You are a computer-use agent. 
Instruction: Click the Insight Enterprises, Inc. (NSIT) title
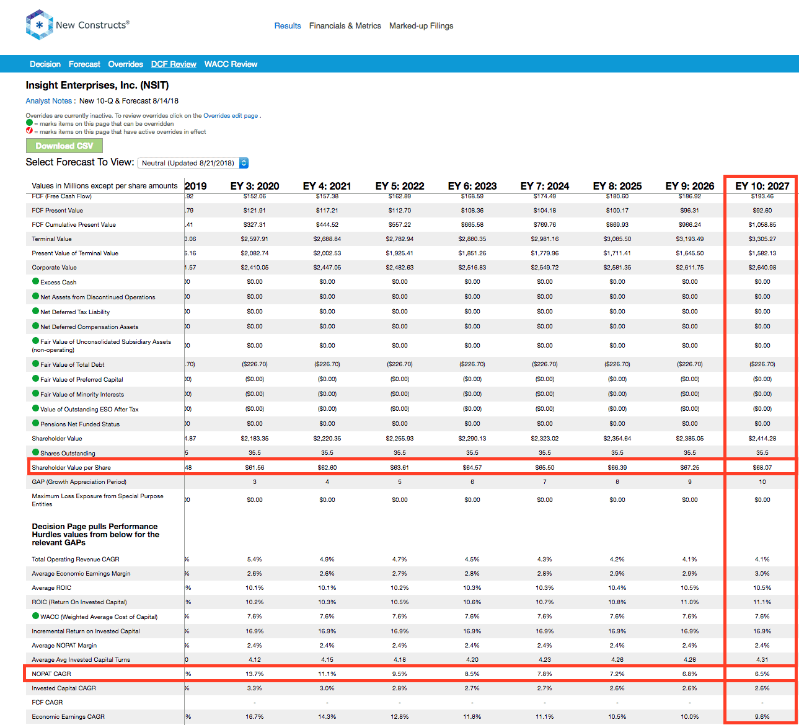pos(97,86)
